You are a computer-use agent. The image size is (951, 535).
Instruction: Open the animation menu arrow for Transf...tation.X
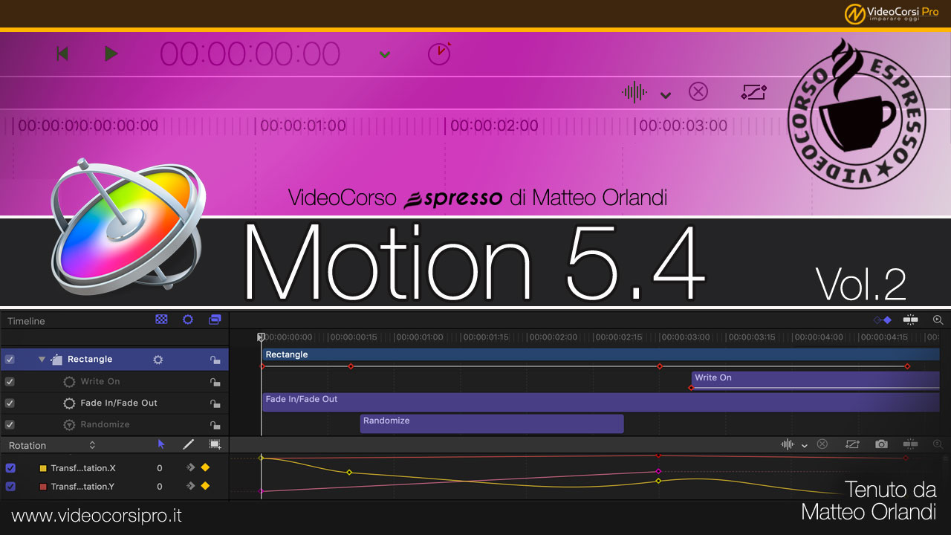click(190, 468)
